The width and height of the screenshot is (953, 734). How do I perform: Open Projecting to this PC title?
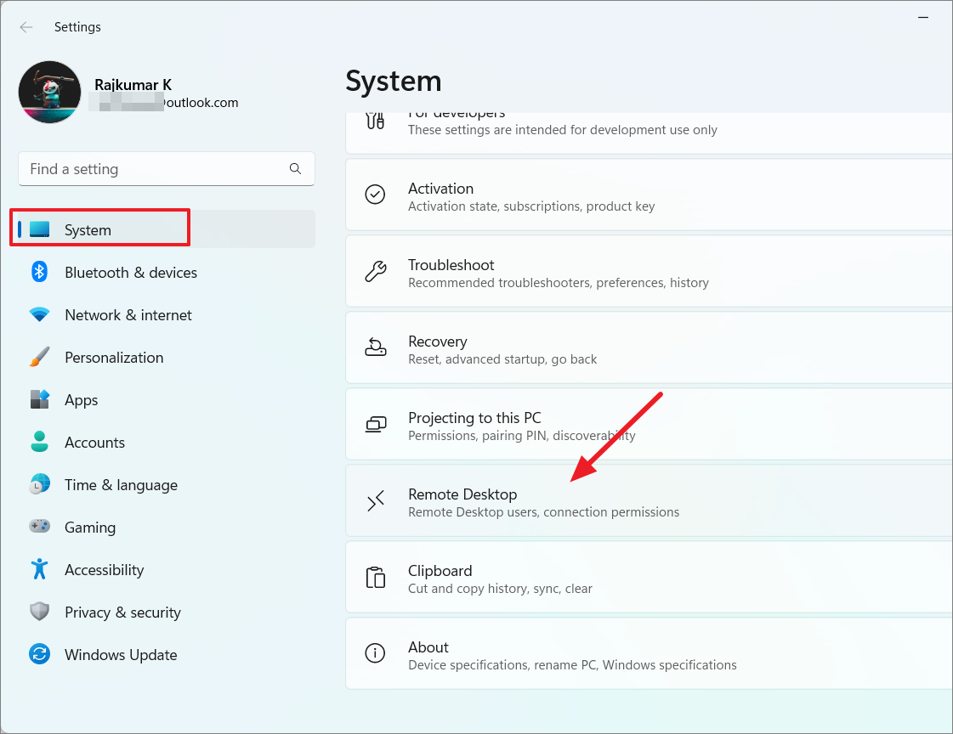pos(474,418)
